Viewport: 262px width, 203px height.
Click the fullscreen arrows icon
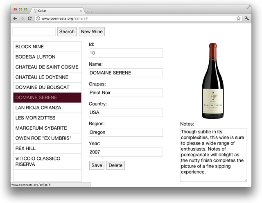click(248, 7)
